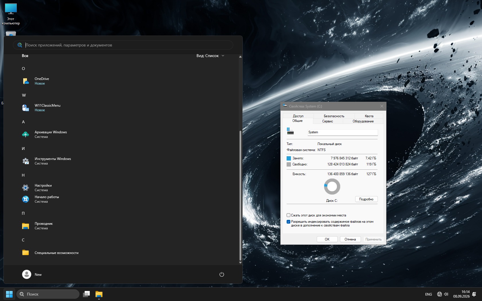The height and width of the screenshot is (301, 482).
Task: Click the power button icon
Action: [221, 274]
